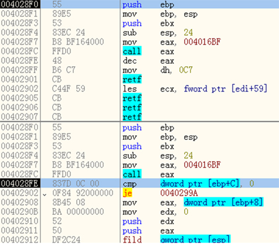Click the black-highlighted address 004028FE
This screenshot has height=244, width=279.
[x=20, y=183]
